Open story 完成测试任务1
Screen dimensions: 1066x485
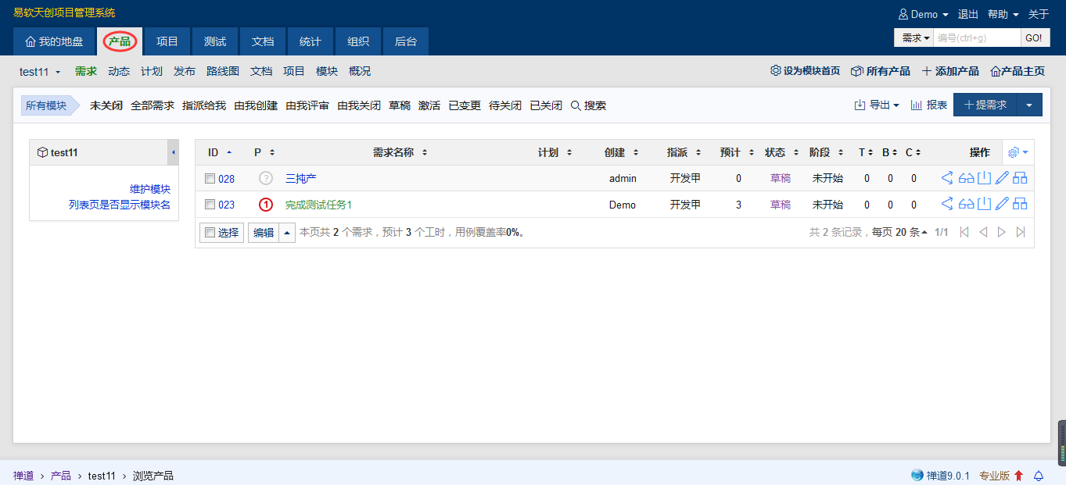click(318, 205)
